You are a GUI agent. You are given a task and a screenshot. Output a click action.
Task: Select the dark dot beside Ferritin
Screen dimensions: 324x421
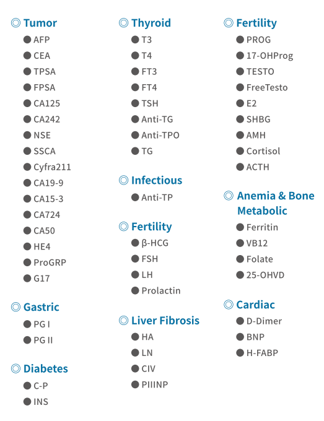pyautogui.click(x=240, y=227)
